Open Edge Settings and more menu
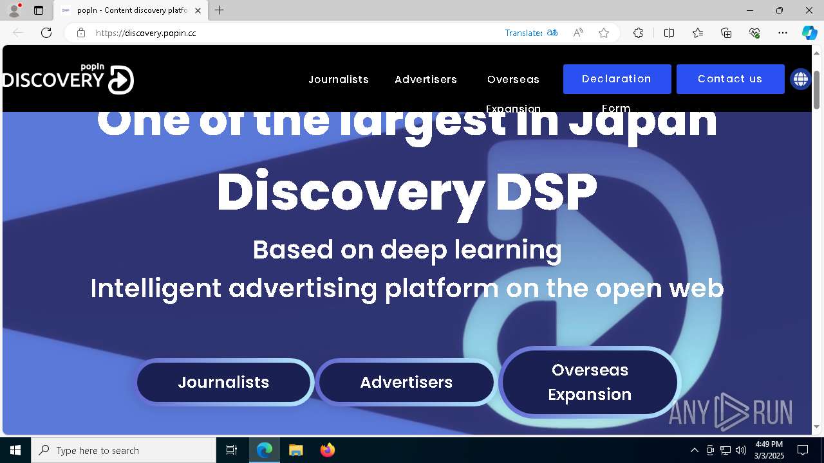Viewport: 824px width, 463px height. 783,33
